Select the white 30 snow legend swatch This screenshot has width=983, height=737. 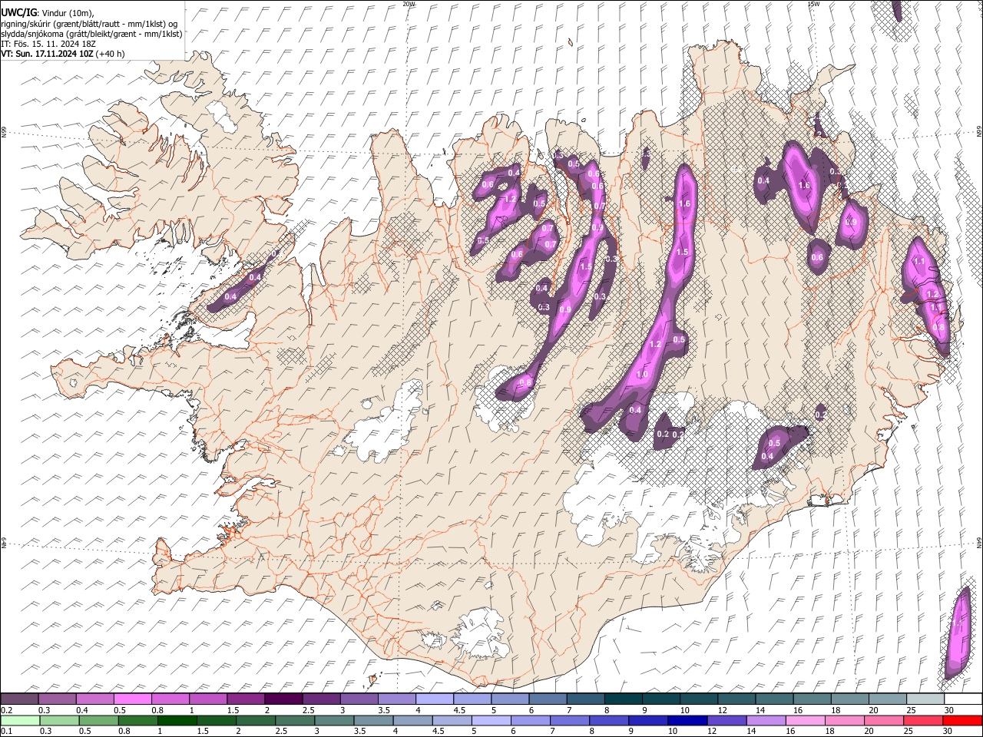[x=963, y=699]
